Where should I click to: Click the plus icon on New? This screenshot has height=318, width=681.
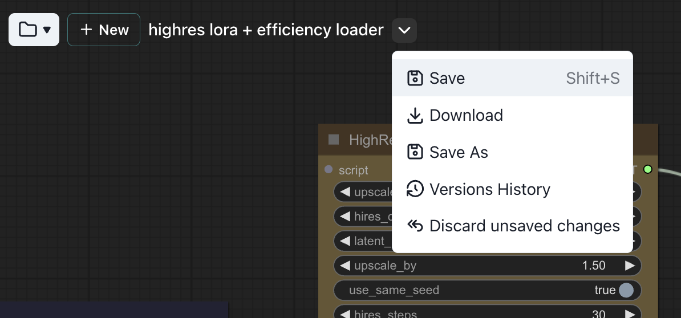tap(86, 30)
